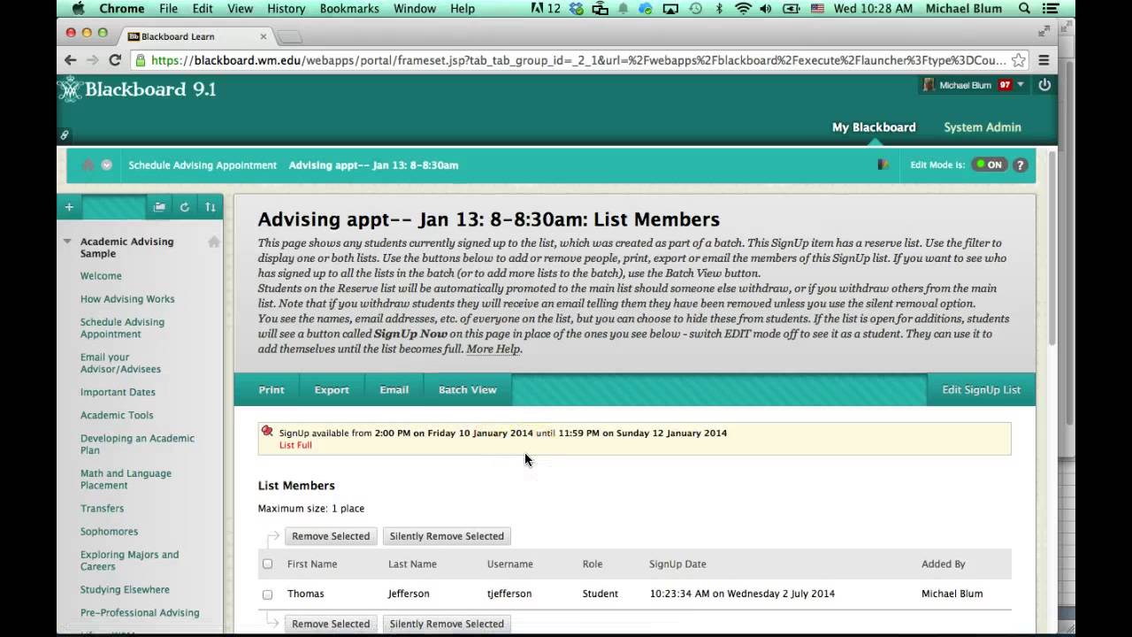Click the Chrome forward arrow
Screen dimensions: 1132x637
(92, 60)
